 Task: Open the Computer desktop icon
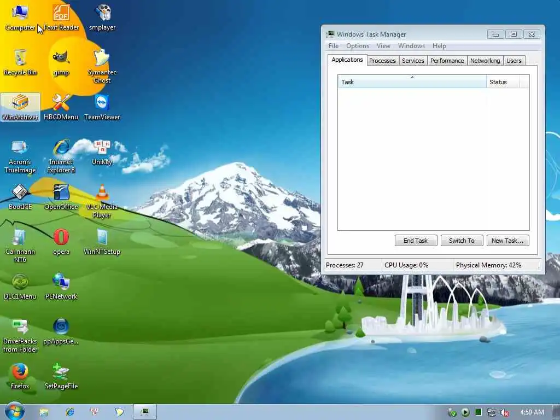tap(20, 18)
